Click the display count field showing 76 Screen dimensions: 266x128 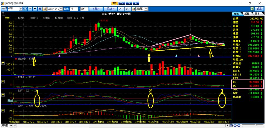pos(73,9)
